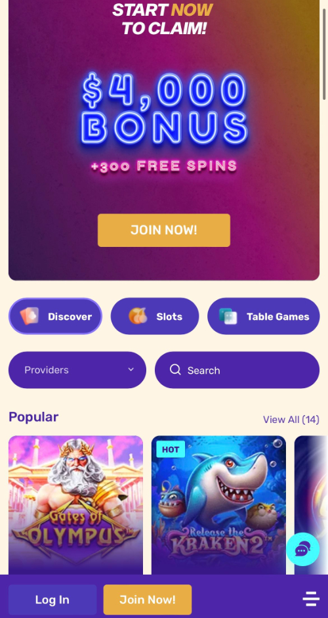Image resolution: width=328 pixels, height=618 pixels.
Task: Click the cherry icon on Slots
Action: tap(138, 316)
